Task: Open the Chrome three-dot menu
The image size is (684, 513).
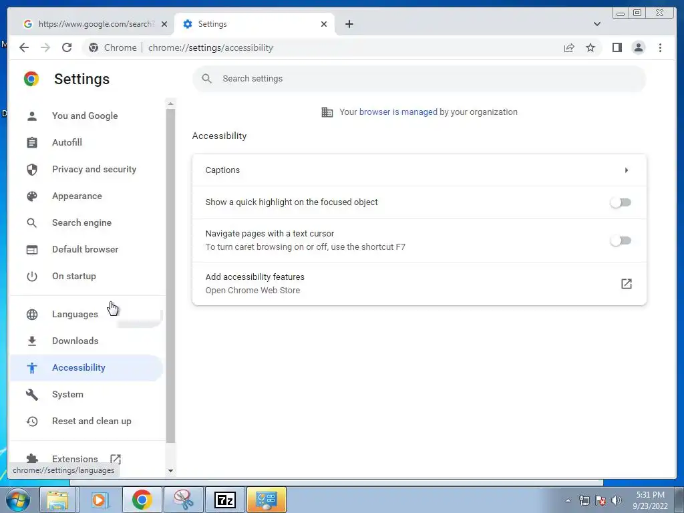Action: click(x=660, y=47)
